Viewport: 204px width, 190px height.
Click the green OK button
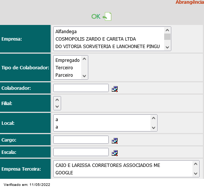pyautogui.click(x=96, y=16)
